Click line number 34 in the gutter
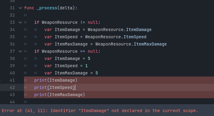The width and height of the screenshot is (214, 116). point(12,30)
